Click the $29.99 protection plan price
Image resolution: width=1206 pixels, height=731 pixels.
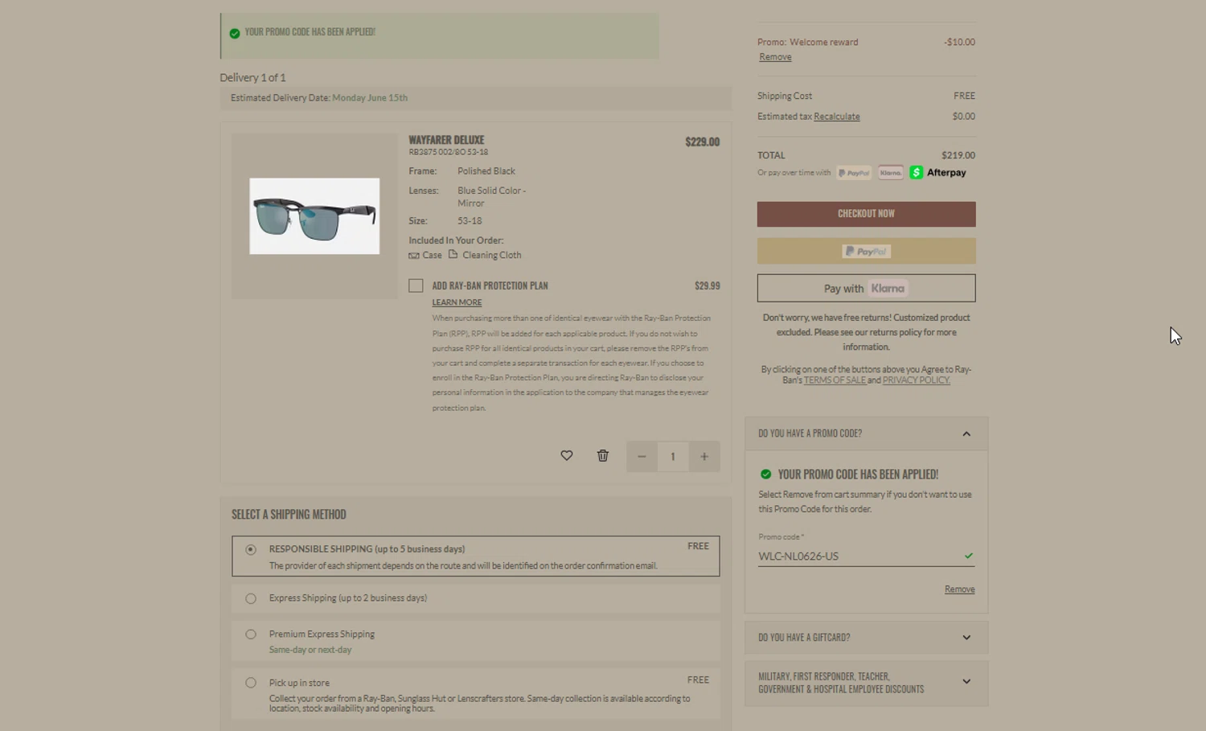pyautogui.click(x=708, y=285)
